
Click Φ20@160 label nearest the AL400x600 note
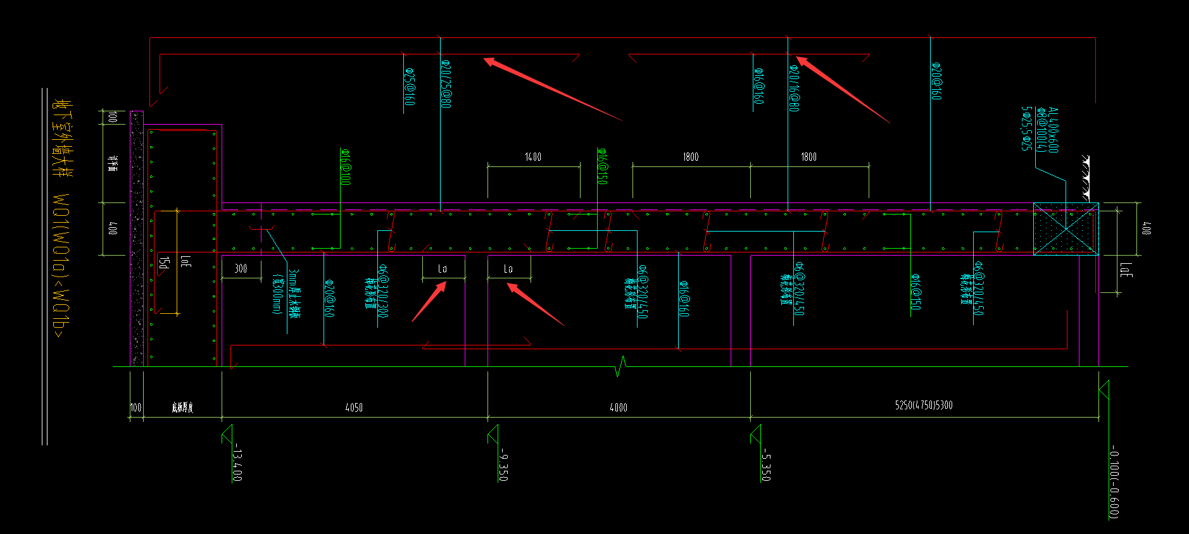[936, 81]
